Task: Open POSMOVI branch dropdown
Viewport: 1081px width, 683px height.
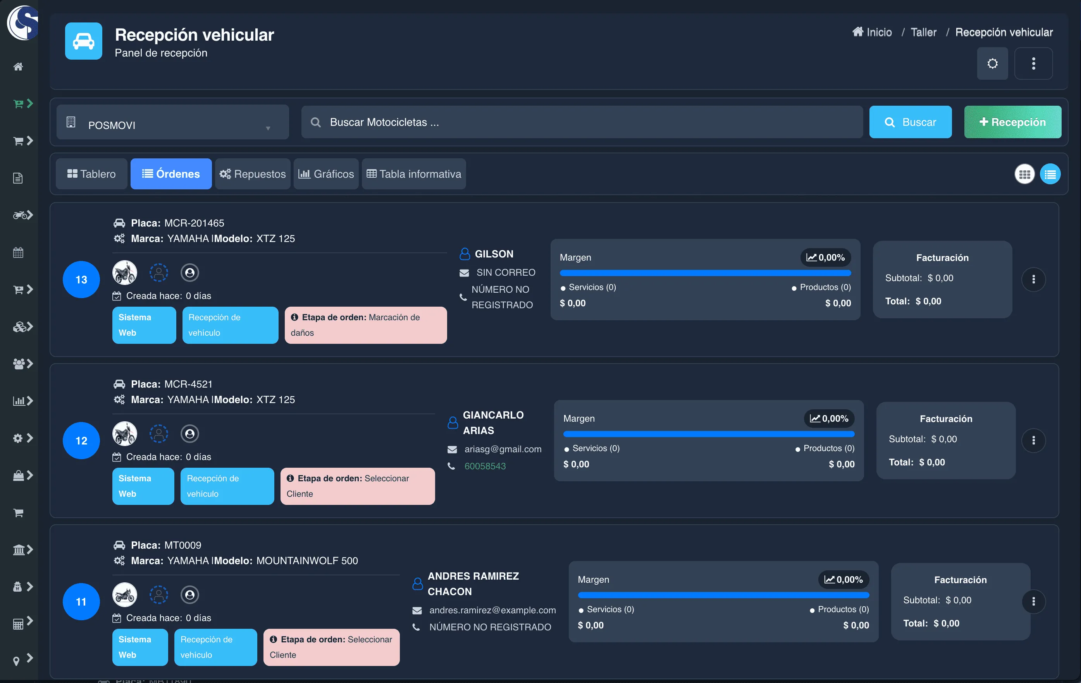Action: [x=172, y=122]
